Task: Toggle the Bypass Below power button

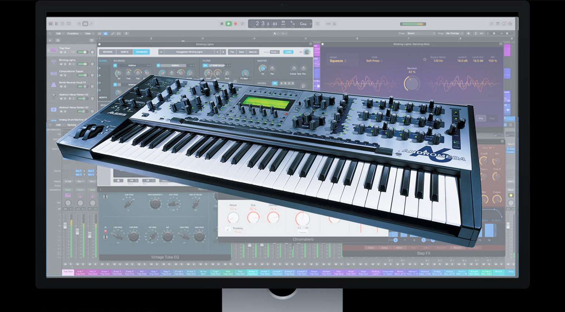Action: point(424,59)
